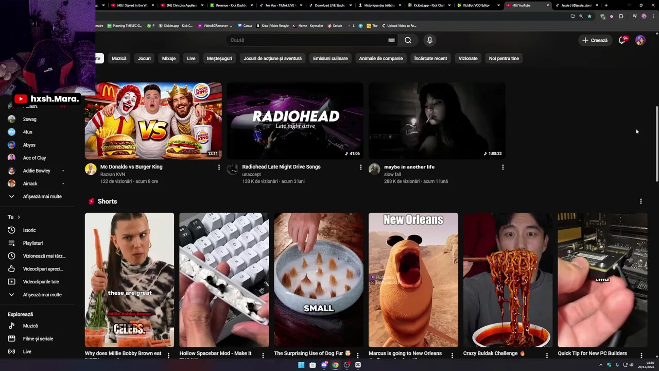Open CapCut from the taskbar
Image resolution: width=659 pixels, height=371 pixels.
(x=358, y=365)
